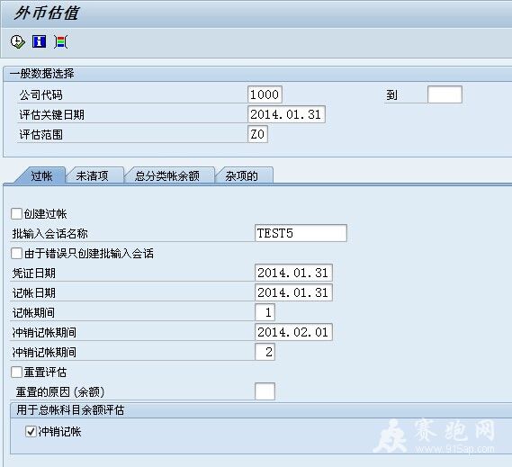The width and height of the screenshot is (512, 467).
Task: Click the reversal date field showing 2014.02.01
Action: click(x=293, y=332)
